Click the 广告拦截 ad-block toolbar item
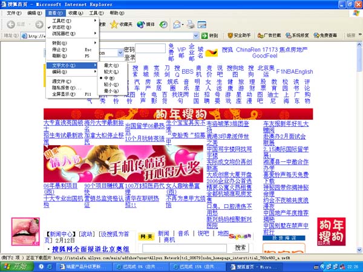 coord(269,36)
